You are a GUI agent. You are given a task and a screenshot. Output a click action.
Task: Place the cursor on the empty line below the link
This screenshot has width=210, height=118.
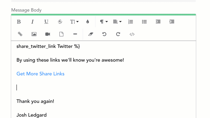point(103,88)
